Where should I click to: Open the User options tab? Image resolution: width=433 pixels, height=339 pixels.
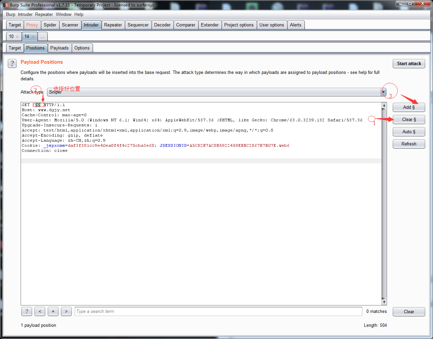(272, 25)
